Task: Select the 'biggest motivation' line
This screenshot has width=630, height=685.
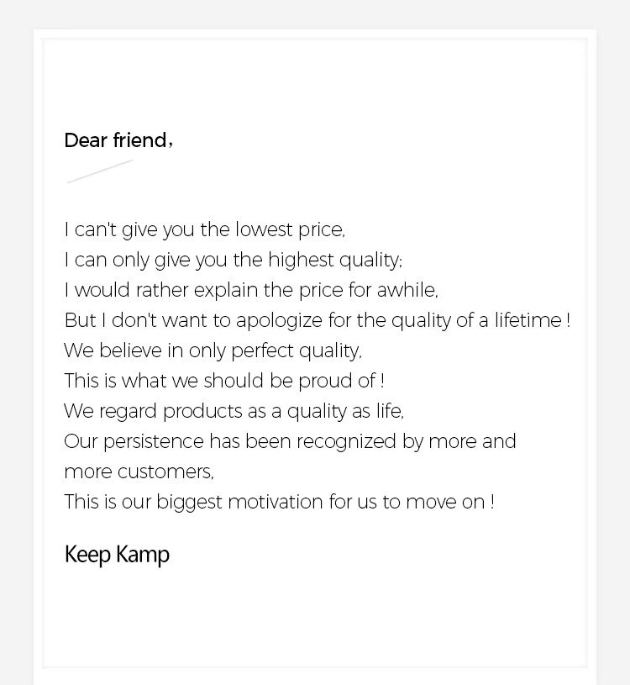Action: 279,502
